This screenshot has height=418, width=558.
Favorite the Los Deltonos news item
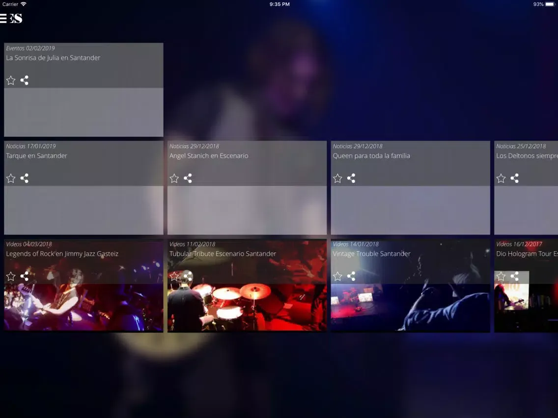pyautogui.click(x=501, y=178)
